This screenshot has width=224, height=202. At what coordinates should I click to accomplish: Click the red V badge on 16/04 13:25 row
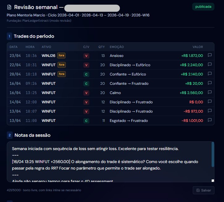(86, 93)
